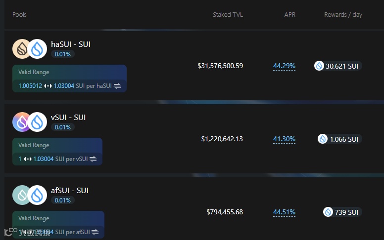Click SUI icon in vSUI pool pair
384x240 pixels.
point(37,122)
